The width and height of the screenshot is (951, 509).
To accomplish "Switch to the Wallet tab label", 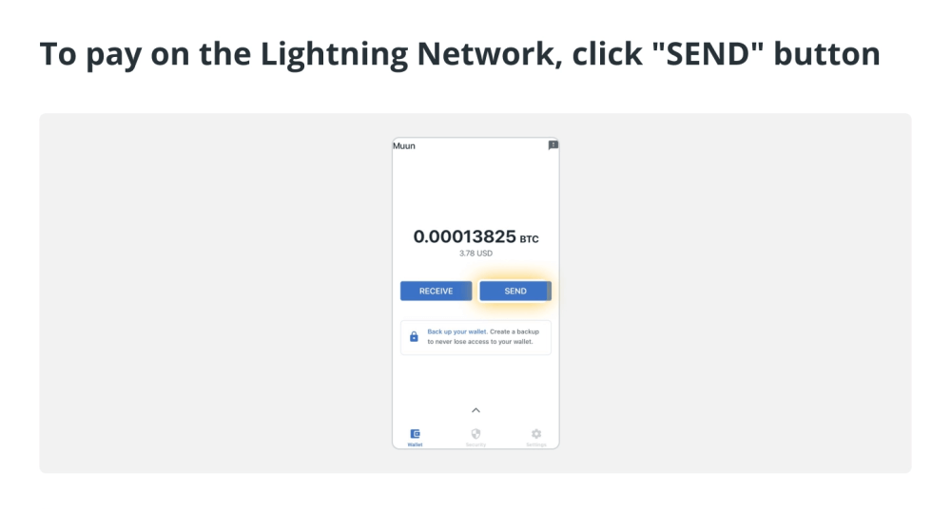I will (x=415, y=444).
